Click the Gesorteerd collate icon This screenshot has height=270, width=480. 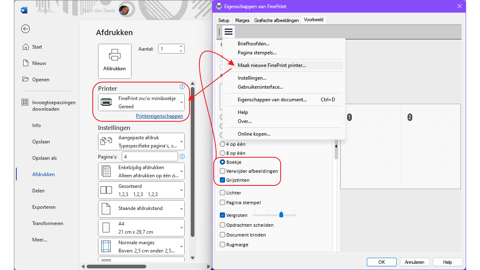[106, 190]
